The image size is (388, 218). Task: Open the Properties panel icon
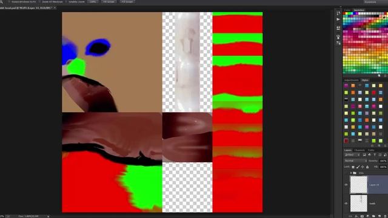[338, 28]
